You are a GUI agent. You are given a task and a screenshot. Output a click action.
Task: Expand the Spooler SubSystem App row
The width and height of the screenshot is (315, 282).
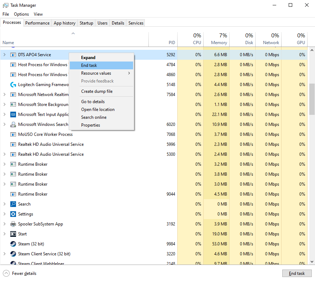pos(4,224)
